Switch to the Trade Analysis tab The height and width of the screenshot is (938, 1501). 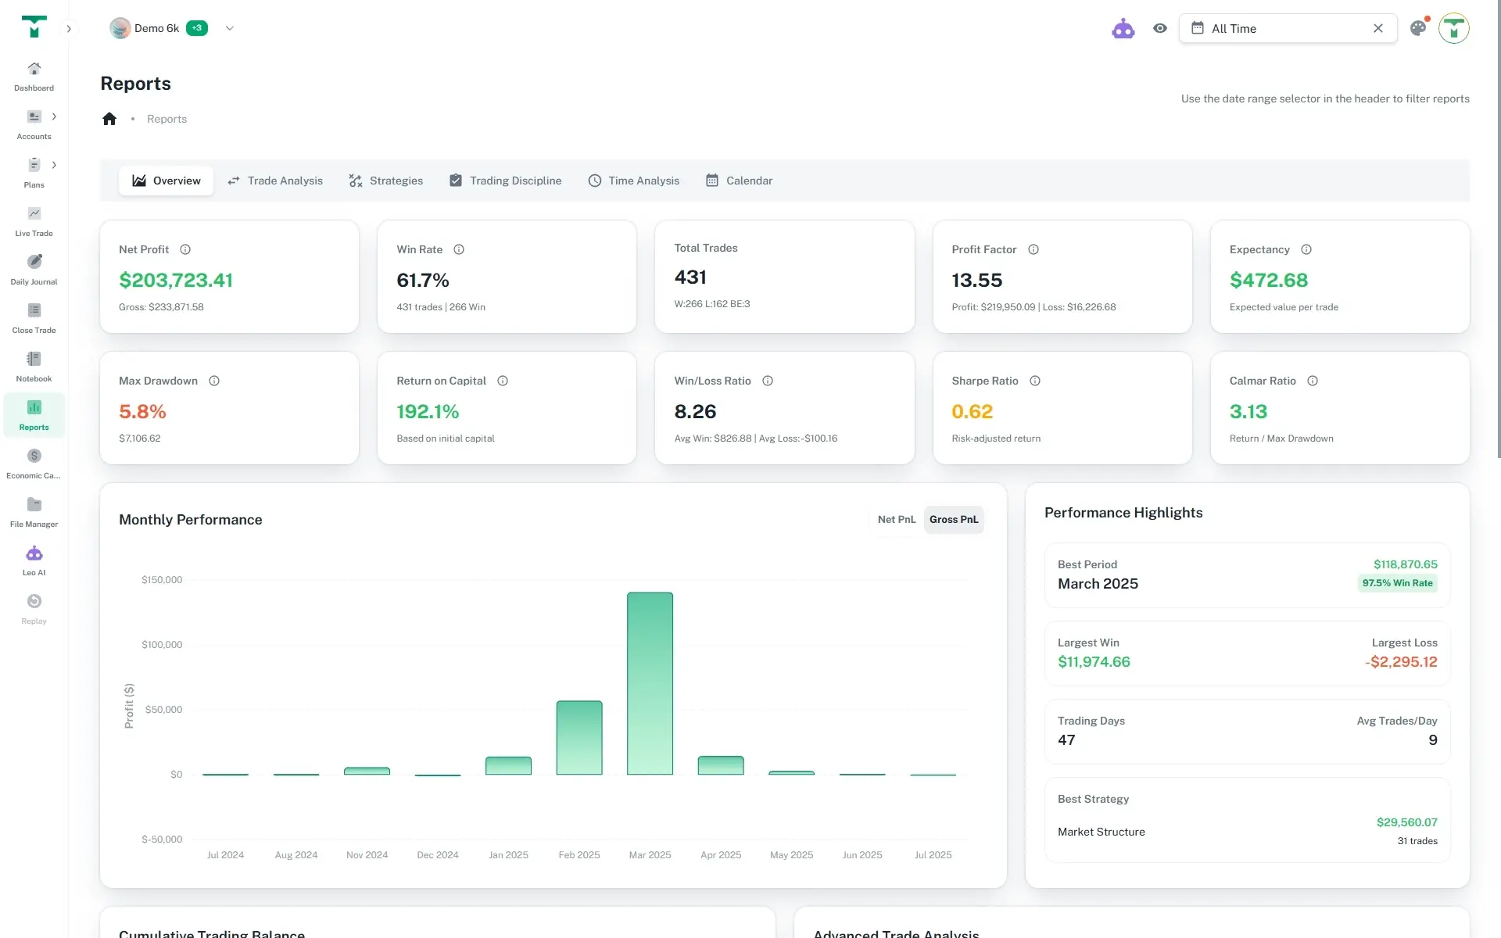point(275,181)
